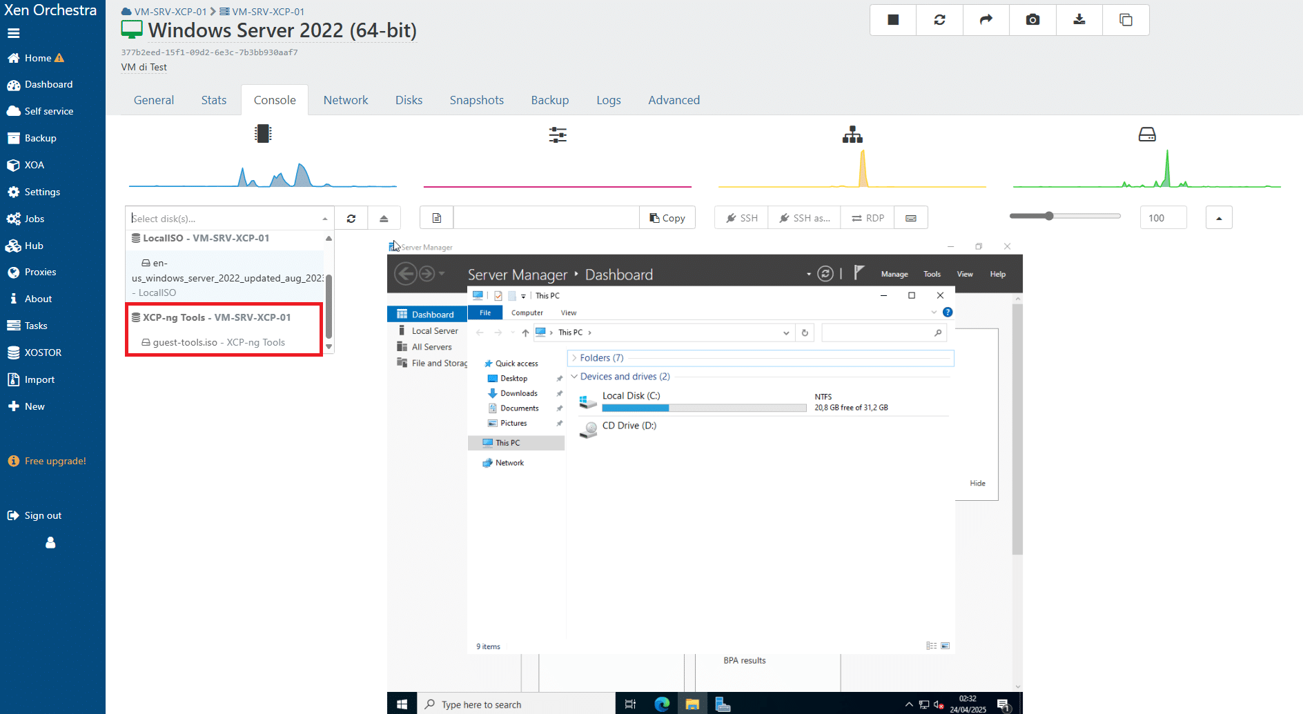This screenshot has height=714, width=1303.
Task: Click the camera icon to snapshot the VM
Action: (1032, 20)
